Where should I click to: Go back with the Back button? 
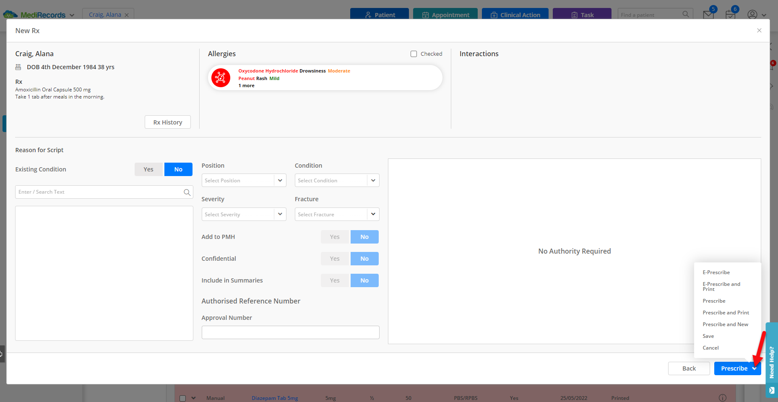point(689,368)
